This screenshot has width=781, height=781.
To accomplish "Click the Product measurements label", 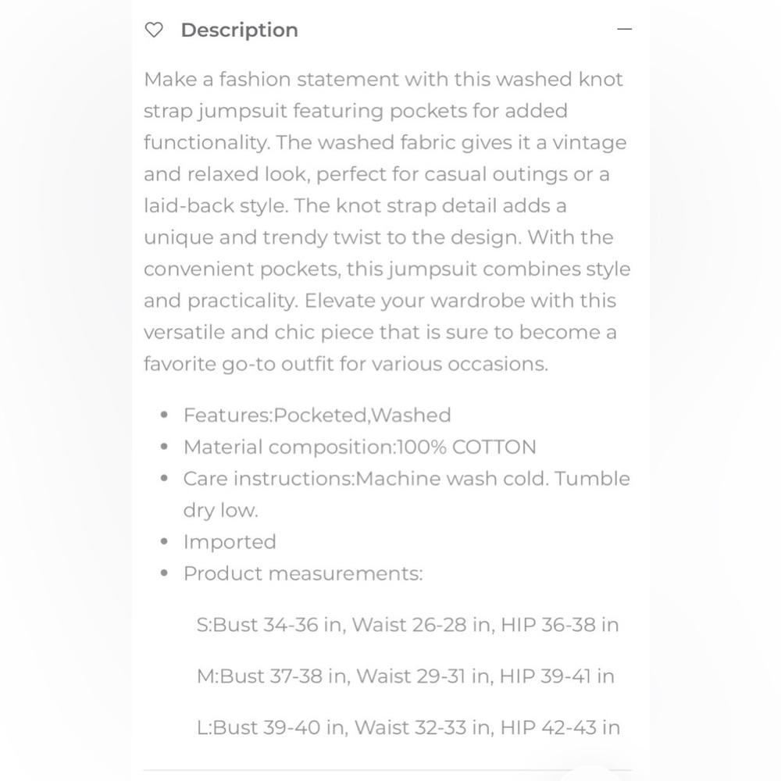I will coord(303,573).
